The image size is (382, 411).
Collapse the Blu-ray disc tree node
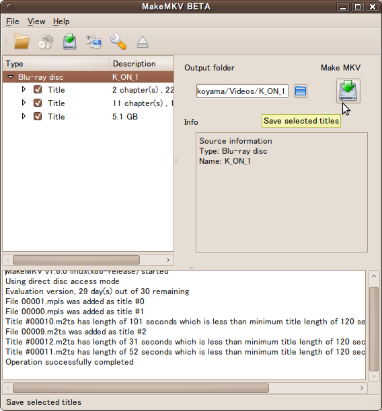click(x=11, y=77)
